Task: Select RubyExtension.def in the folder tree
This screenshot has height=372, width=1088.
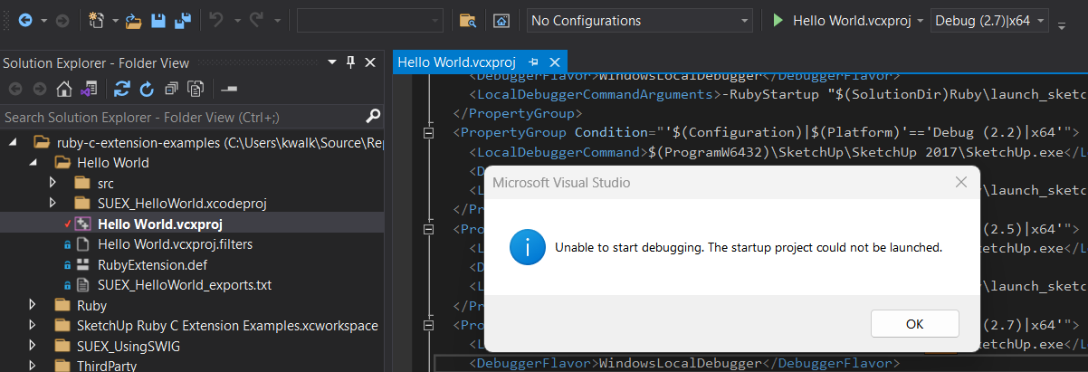Action: (141, 264)
